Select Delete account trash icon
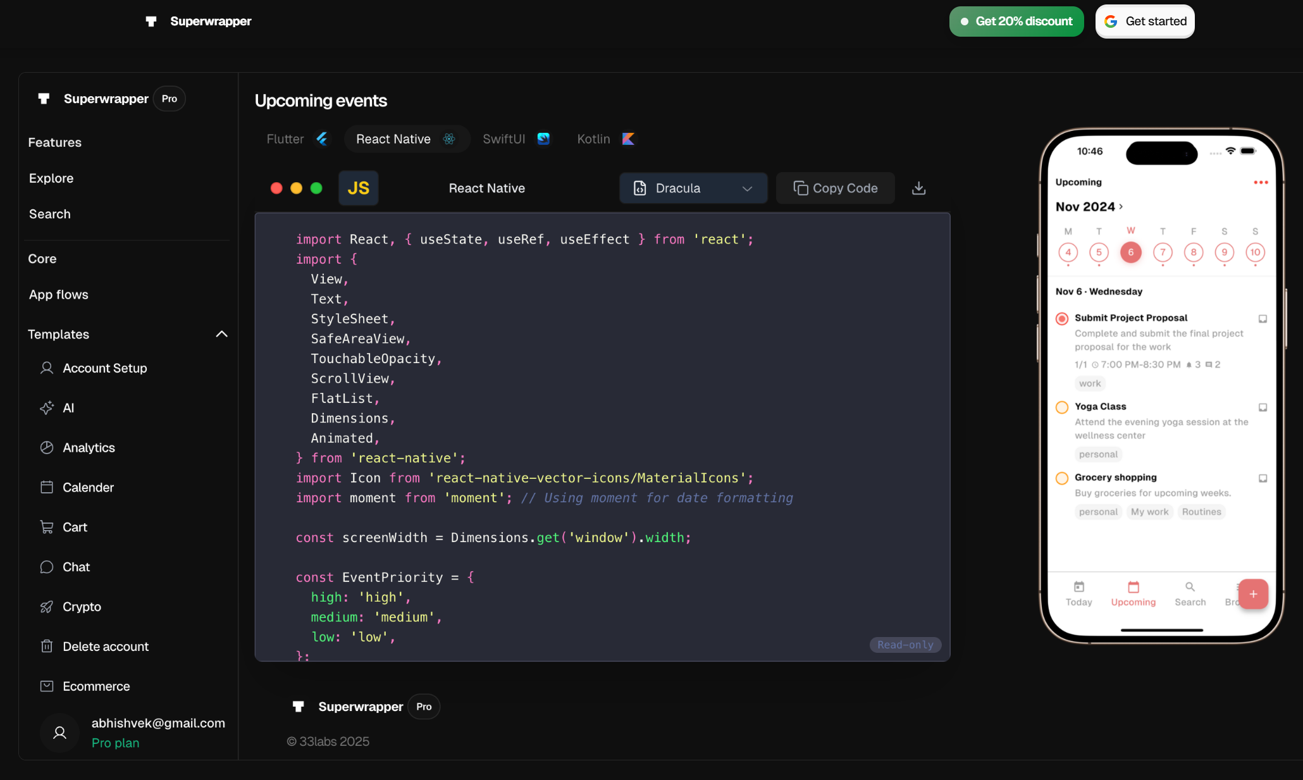 pos(47,647)
